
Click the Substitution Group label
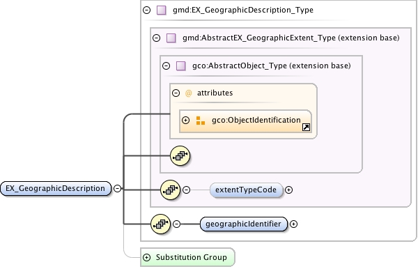pos(192,257)
